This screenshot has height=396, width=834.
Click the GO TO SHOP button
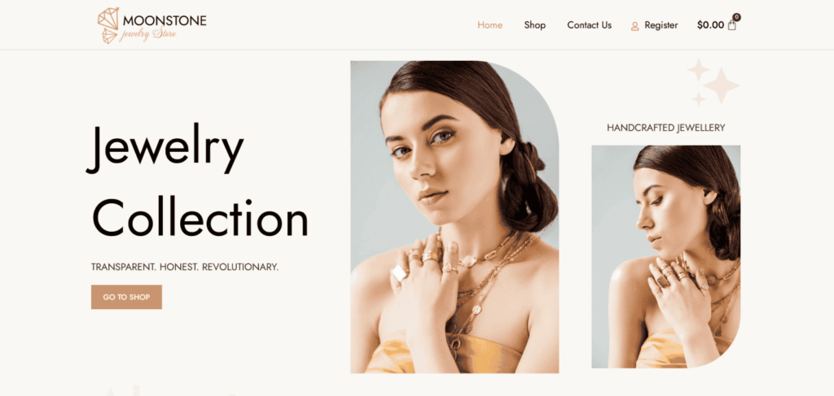coord(126,298)
